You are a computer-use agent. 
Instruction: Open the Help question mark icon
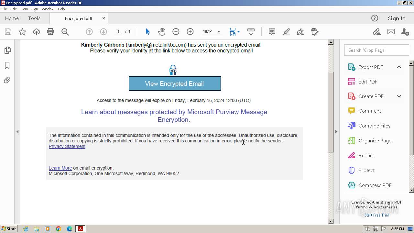[375, 18]
